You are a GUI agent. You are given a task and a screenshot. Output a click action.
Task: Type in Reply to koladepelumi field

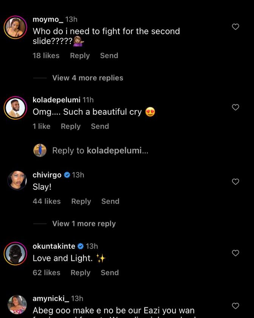(100, 151)
